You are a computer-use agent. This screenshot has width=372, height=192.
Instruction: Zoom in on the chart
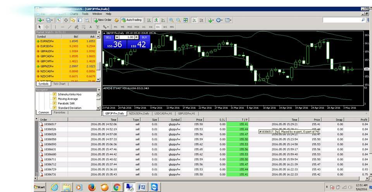171,20
